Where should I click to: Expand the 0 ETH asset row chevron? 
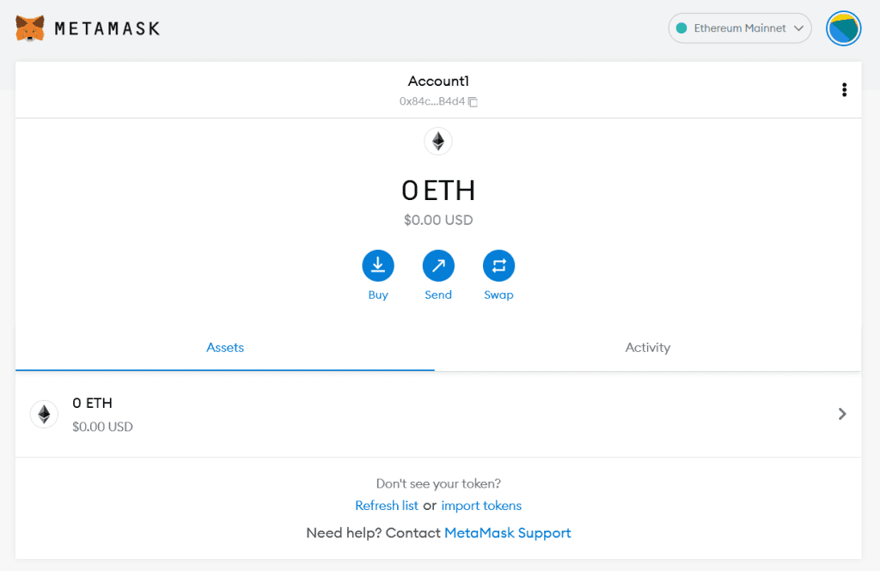point(842,414)
